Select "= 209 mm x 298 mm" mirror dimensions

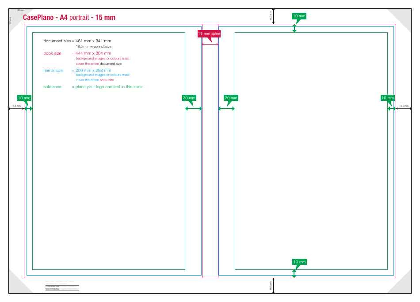[x=92, y=71]
